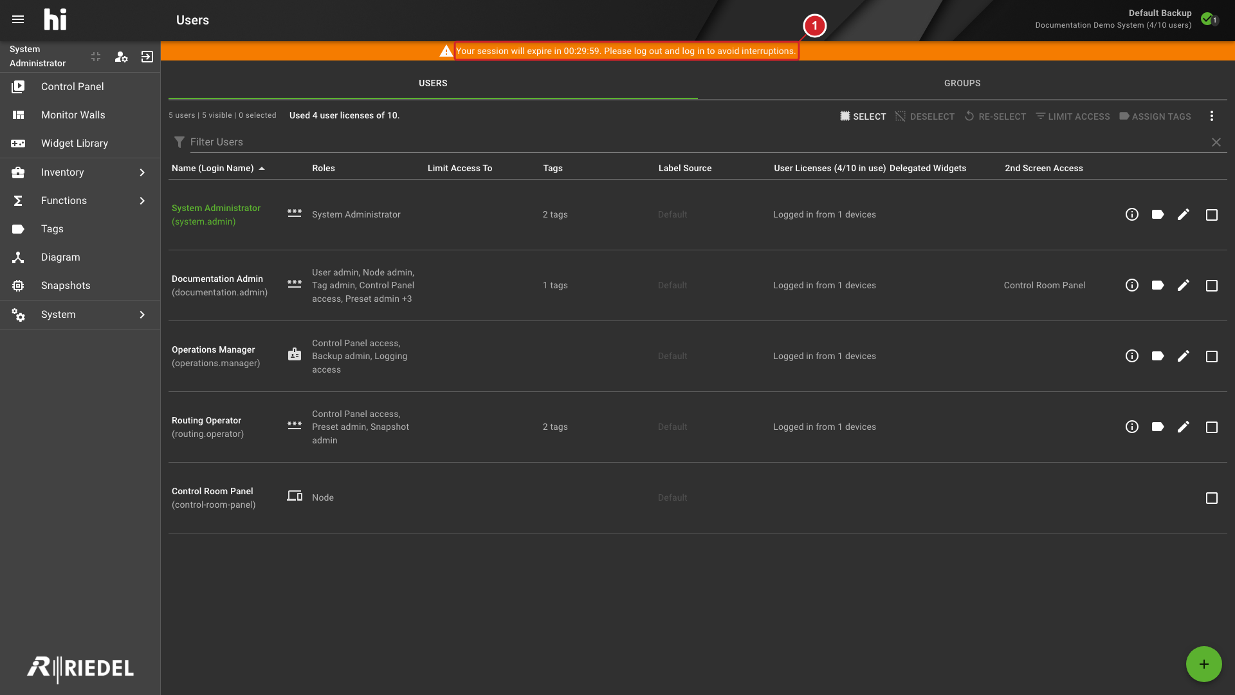Open Diagram from the sidebar
This screenshot has height=695, width=1235.
[80, 257]
